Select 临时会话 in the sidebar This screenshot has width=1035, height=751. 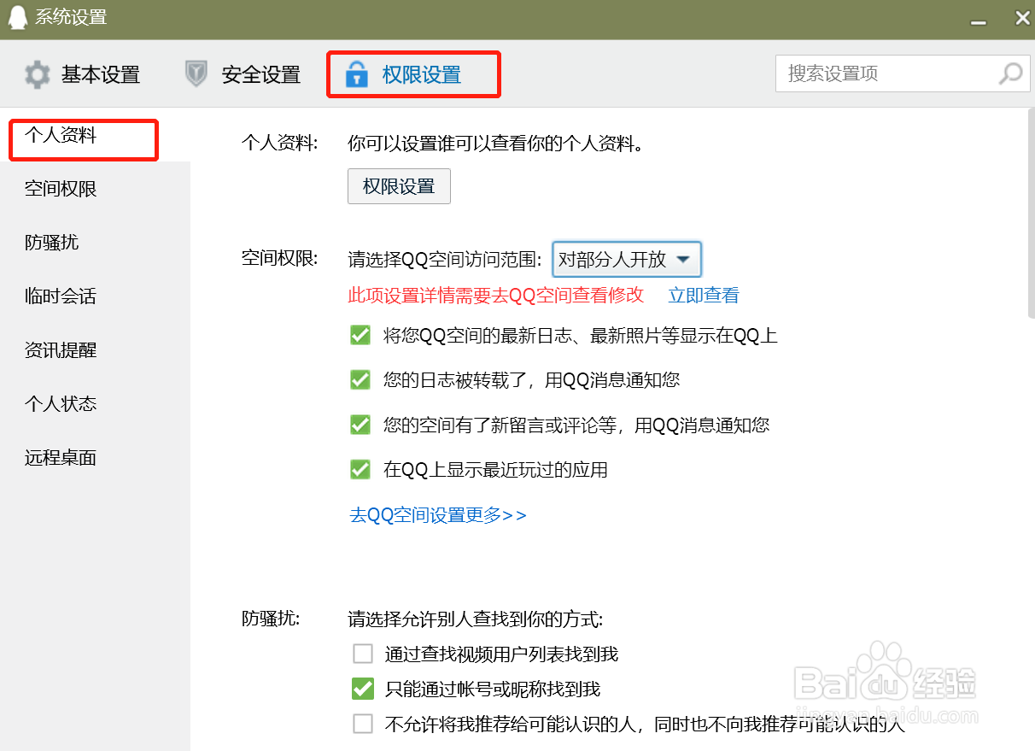tap(95, 296)
